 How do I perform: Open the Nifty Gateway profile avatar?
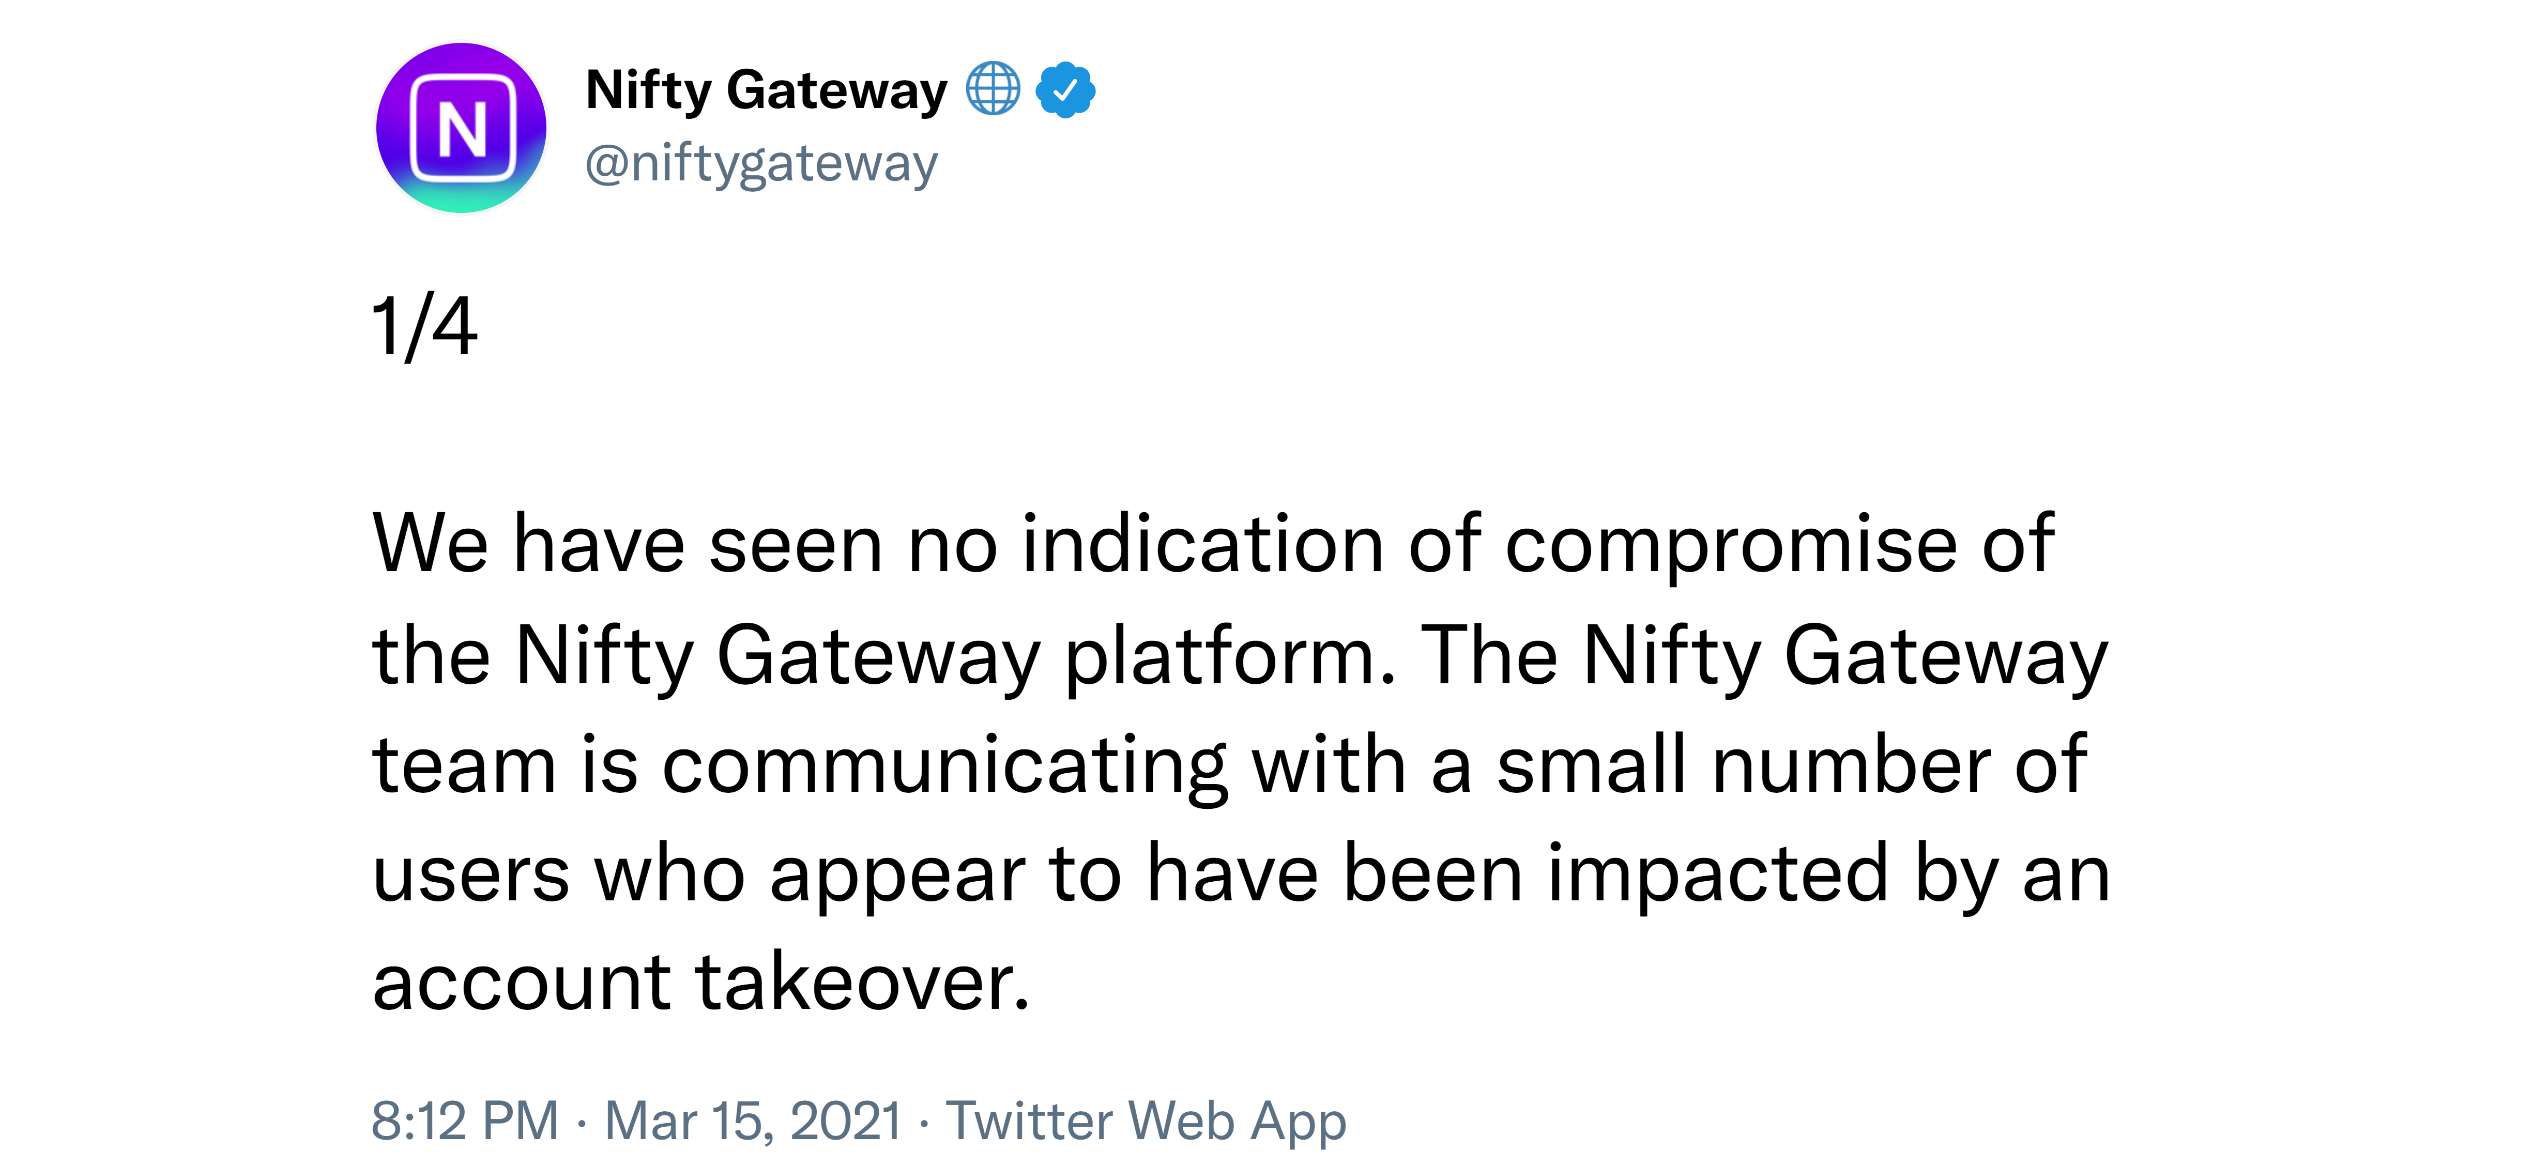(x=461, y=128)
